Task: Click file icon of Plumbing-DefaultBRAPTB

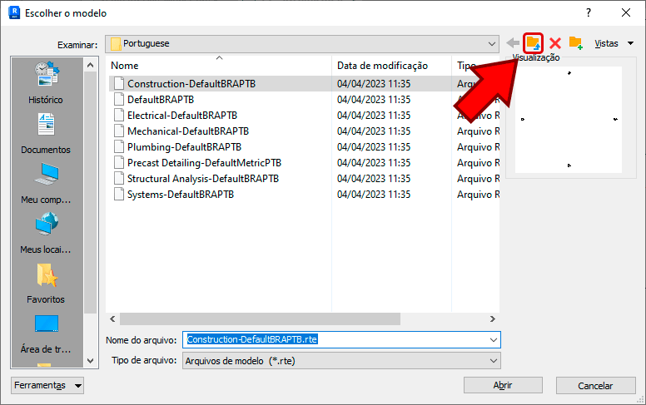Action: tap(119, 146)
